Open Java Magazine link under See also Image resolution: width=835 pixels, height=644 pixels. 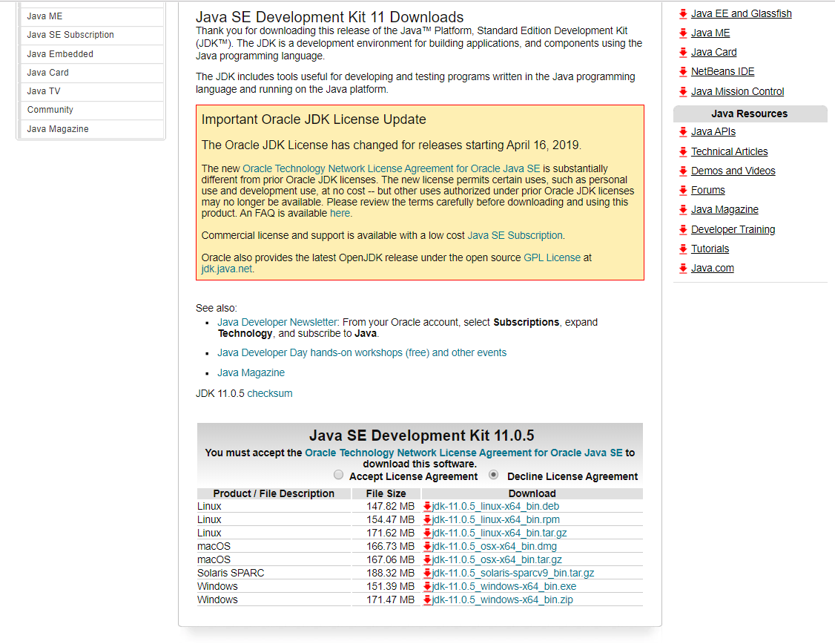click(251, 373)
